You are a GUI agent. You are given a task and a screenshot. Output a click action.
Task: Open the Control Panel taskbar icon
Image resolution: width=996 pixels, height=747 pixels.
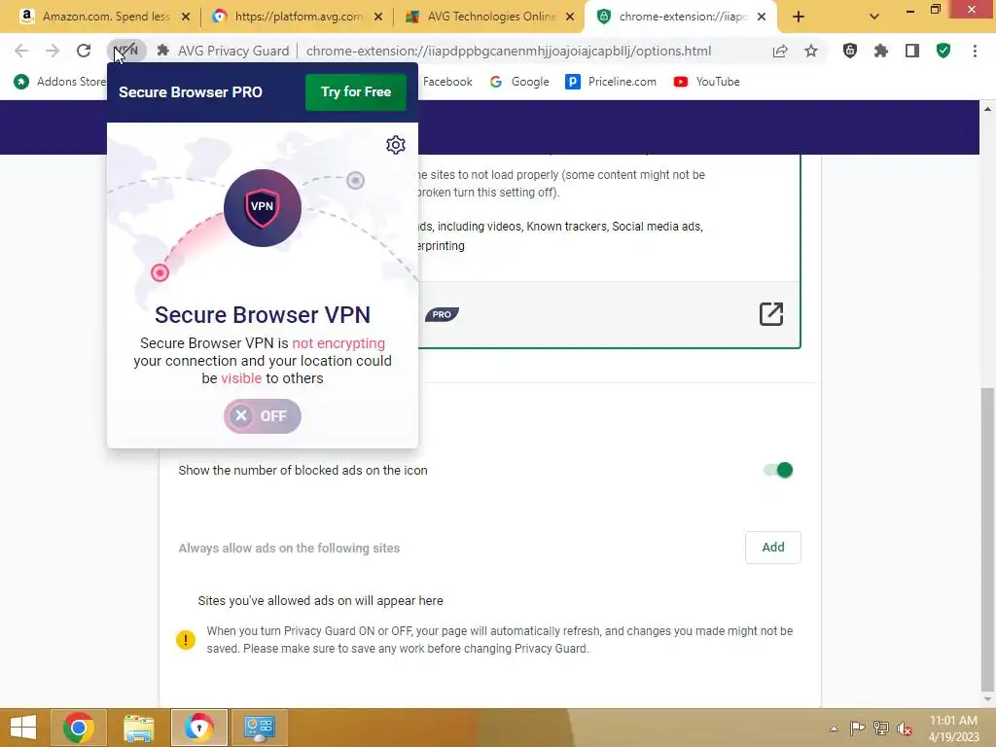260,728
